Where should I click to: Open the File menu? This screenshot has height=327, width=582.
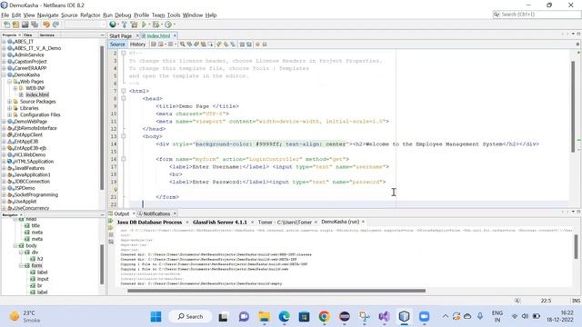pyautogui.click(x=5, y=15)
